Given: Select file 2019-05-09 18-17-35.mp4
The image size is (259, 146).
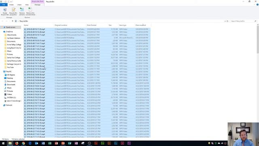Looking at the screenshot, I should point(87,29).
